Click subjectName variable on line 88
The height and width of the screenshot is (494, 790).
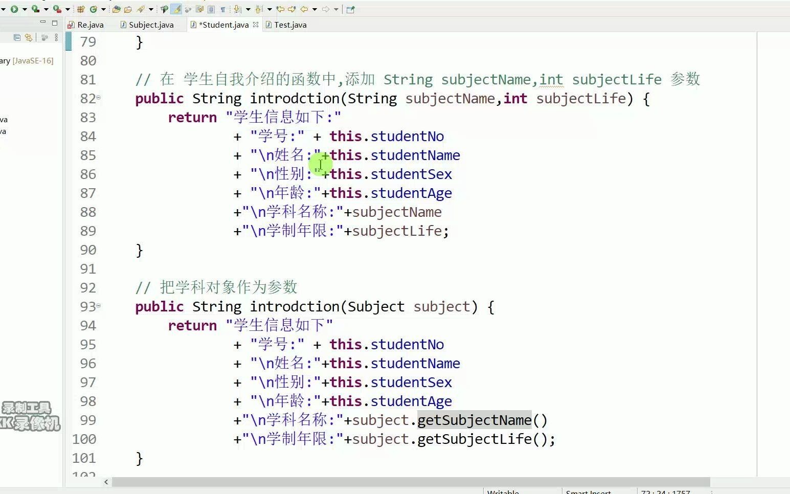397,212
